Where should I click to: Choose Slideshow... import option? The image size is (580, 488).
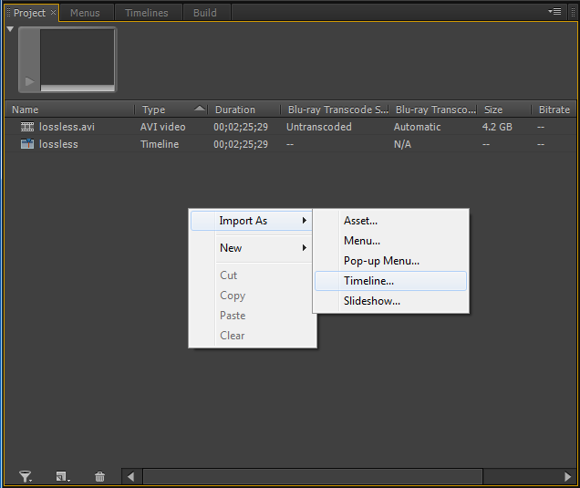pos(390,301)
